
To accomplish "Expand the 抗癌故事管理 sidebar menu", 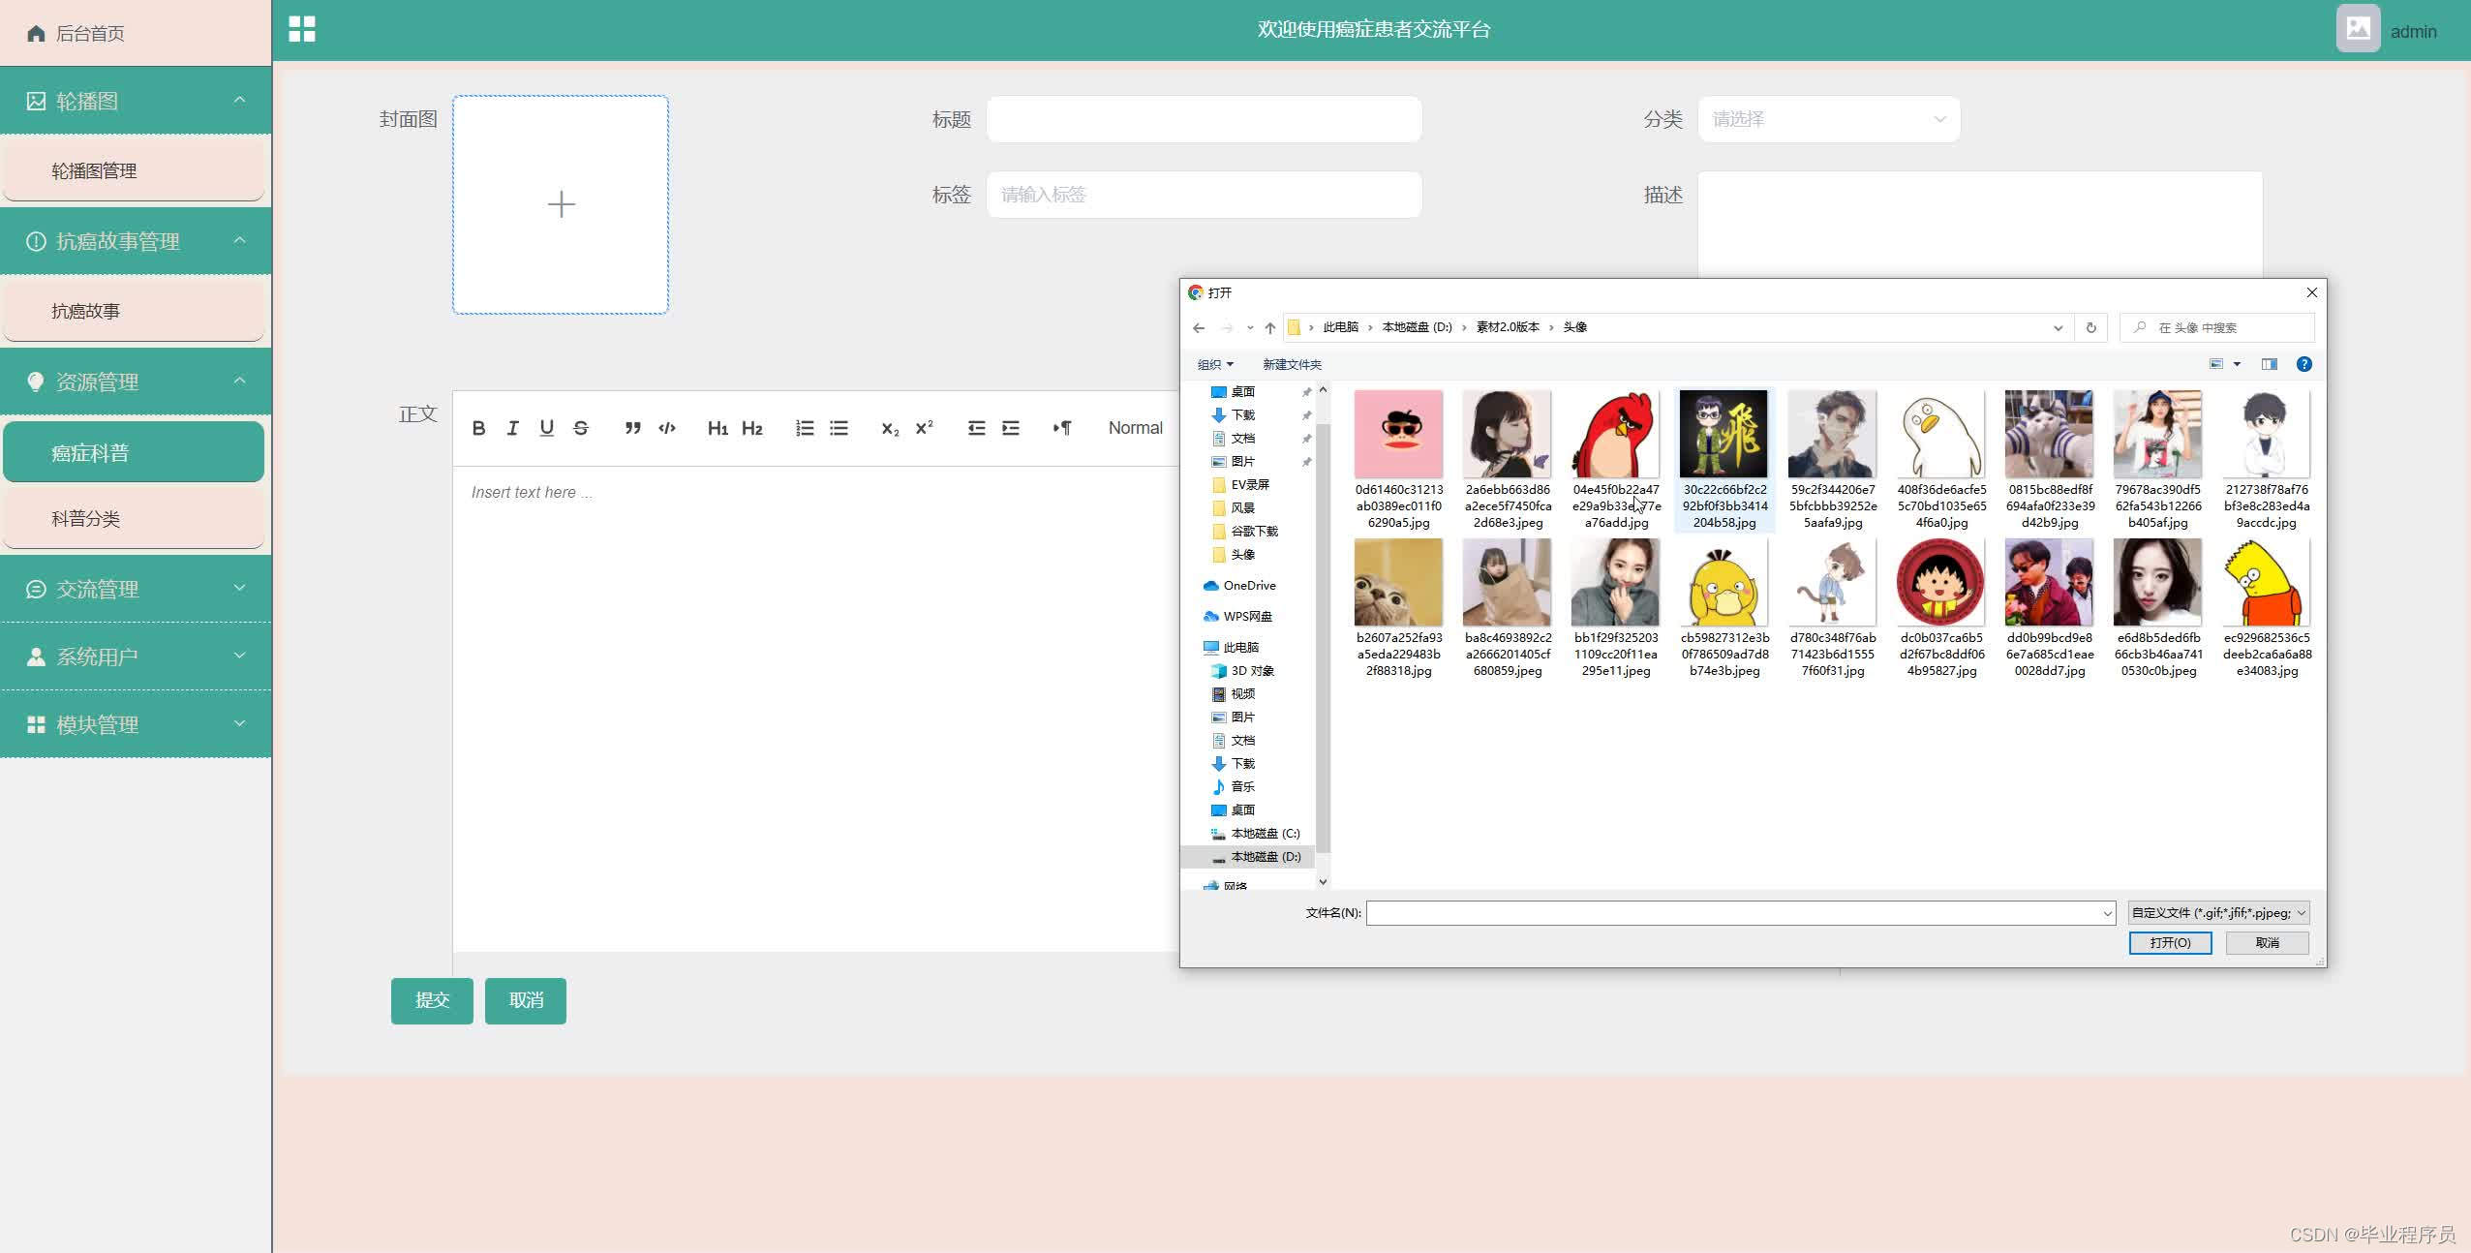I will [136, 240].
